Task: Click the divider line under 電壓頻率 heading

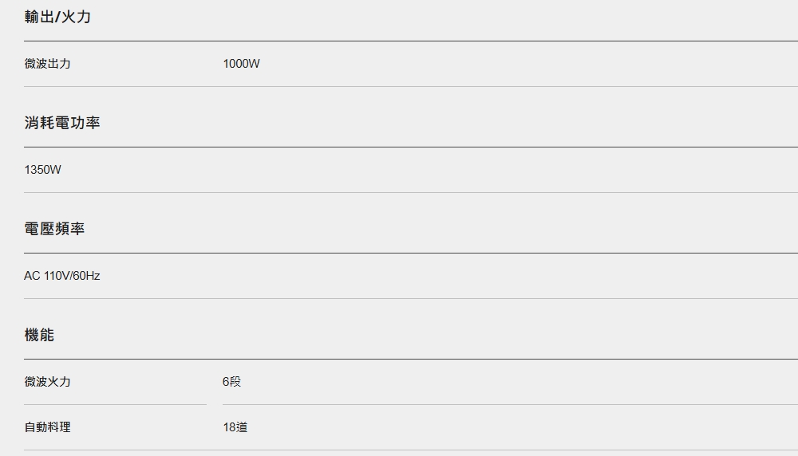Action: 411,253
